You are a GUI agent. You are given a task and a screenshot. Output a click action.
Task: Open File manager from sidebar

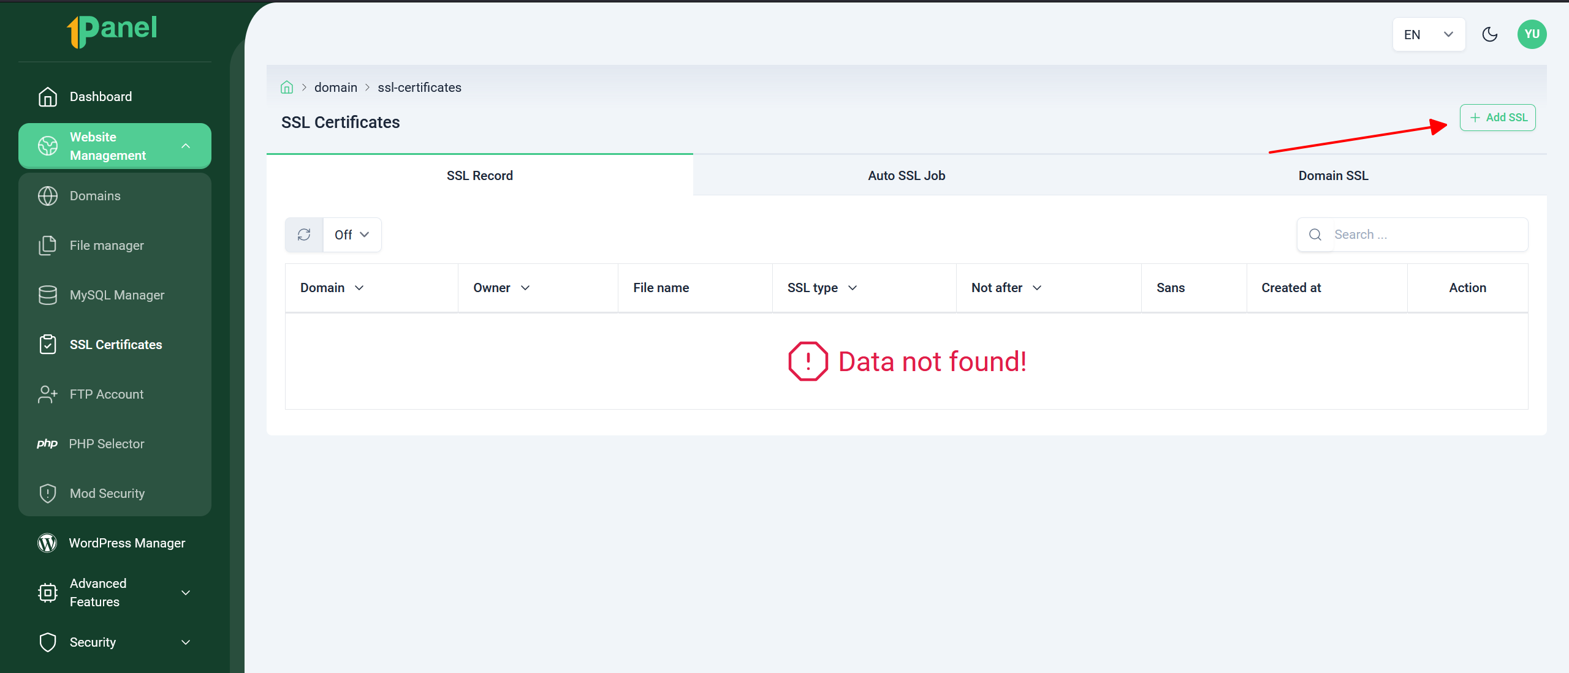(107, 246)
